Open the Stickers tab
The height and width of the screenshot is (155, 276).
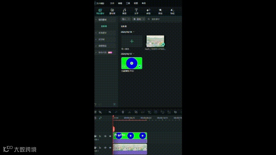tap(172, 12)
